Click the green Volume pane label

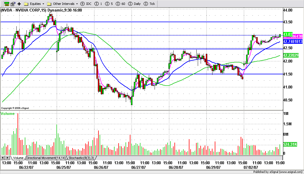[x=8, y=114]
